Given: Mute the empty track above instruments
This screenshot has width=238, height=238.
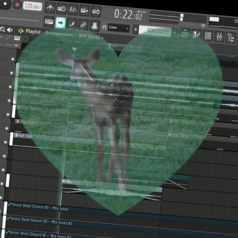Looking at the screenshot, I should pos(13,59).
